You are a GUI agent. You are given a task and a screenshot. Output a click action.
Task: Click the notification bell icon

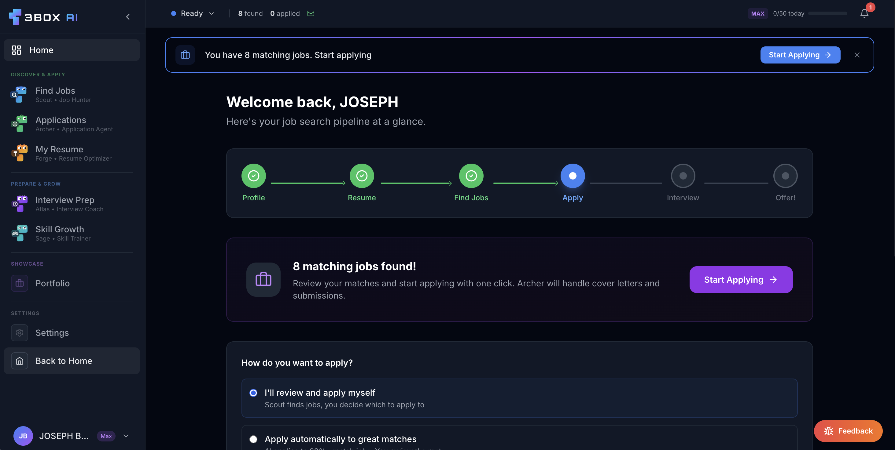point(864,13)
